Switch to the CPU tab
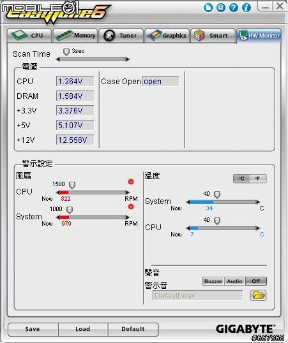Screen dimensions: 288x343 [29, 35]
